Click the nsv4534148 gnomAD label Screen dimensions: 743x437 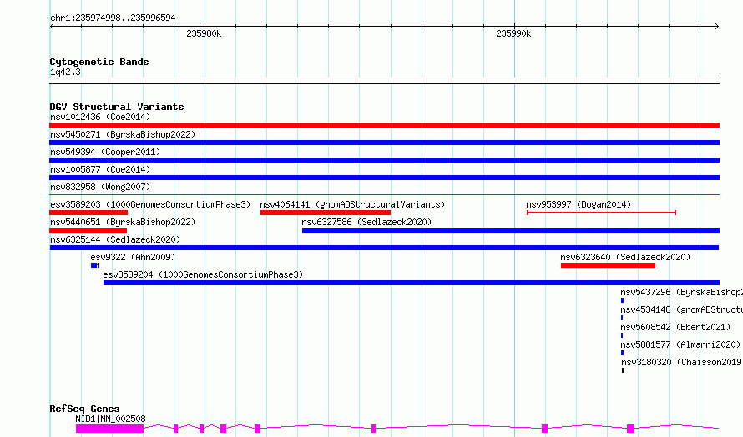[x=681, y=309]
